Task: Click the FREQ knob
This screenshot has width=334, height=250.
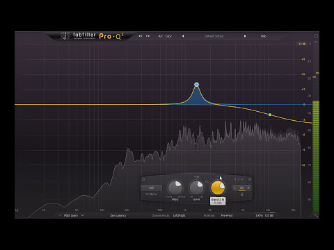Action: pyautogui.click(x=175, y=187)
